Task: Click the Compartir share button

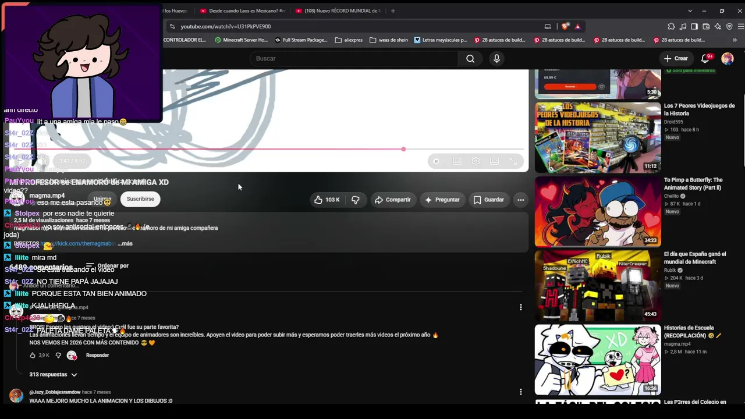Action: coord(393,200)
